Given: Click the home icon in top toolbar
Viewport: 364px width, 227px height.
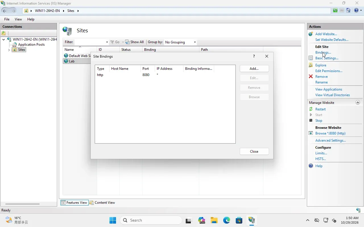Looking at the screenshot, I should tap(348, 10).
